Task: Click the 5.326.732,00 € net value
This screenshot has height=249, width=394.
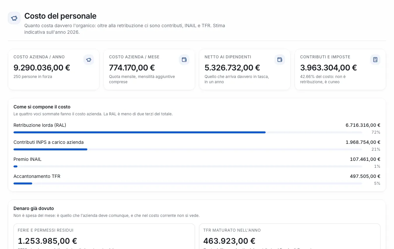Action: tap(232, 68)
